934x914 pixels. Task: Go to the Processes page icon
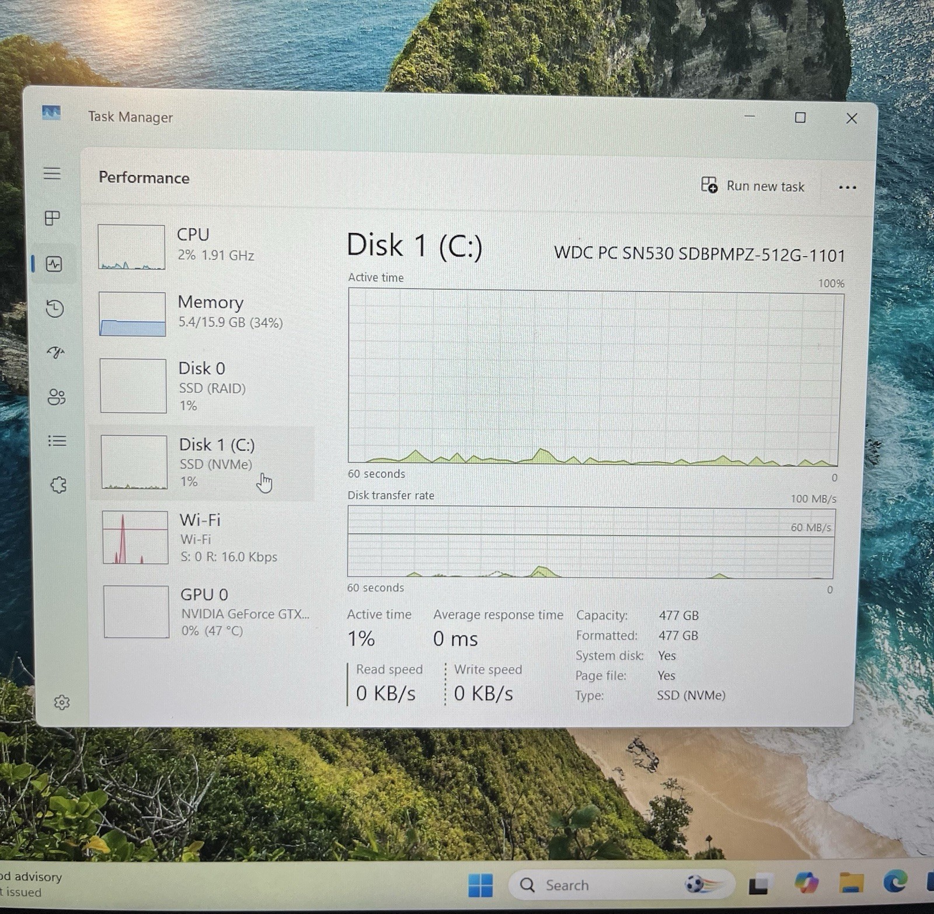coord(53,218)
